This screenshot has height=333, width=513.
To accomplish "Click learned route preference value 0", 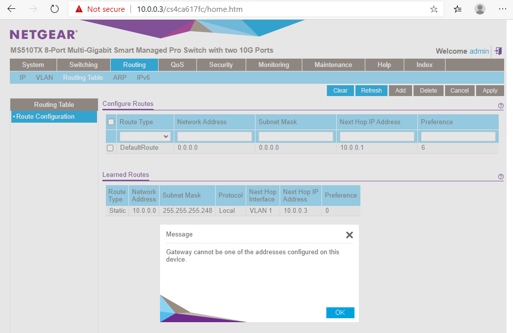I will 327,210.
